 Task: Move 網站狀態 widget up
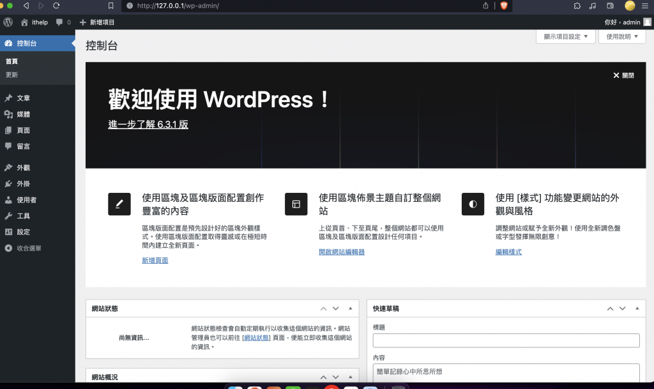(x=323, y=309)
